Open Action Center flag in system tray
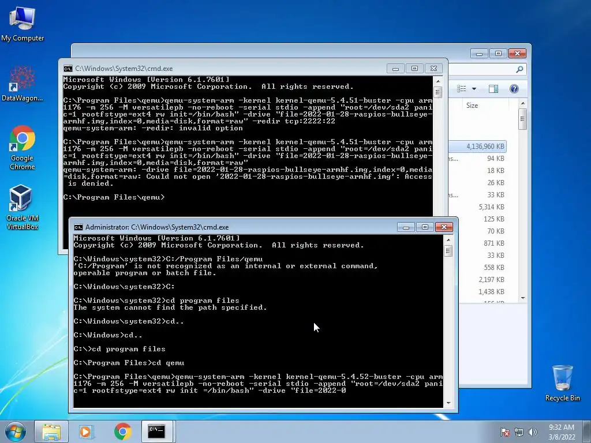591x443 pixels. pos(504,432)
